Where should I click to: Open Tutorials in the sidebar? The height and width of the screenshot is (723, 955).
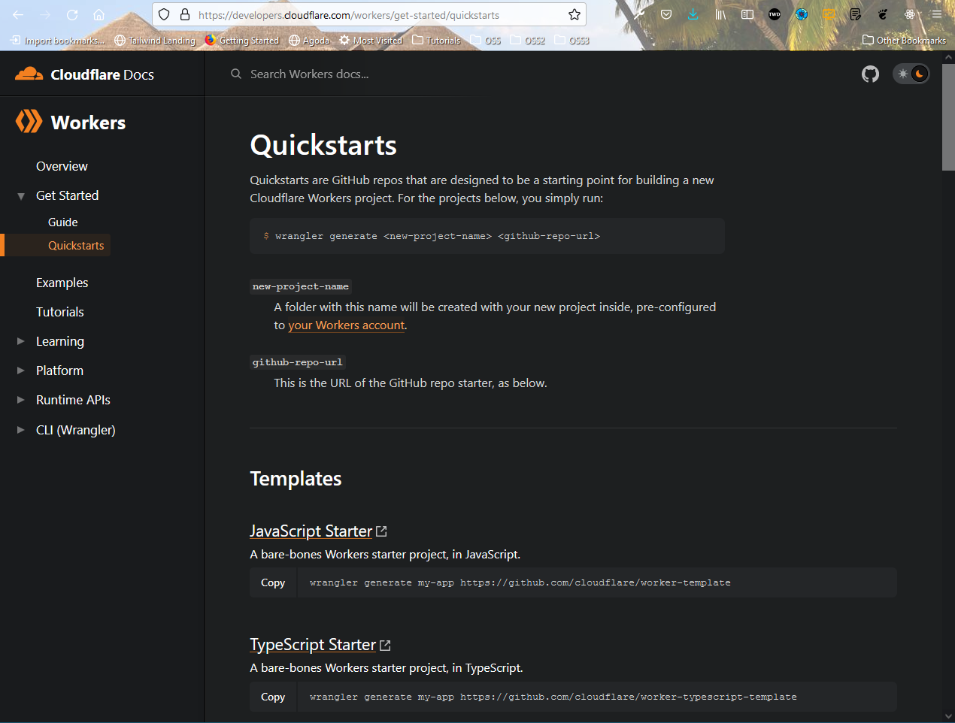click(x=60, y=312)
